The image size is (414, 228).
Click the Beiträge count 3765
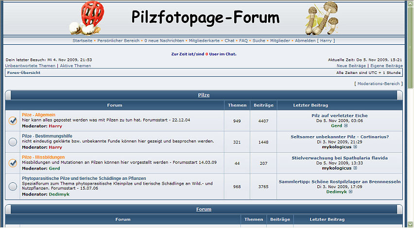pyautogui.click(x=263, y=187)
